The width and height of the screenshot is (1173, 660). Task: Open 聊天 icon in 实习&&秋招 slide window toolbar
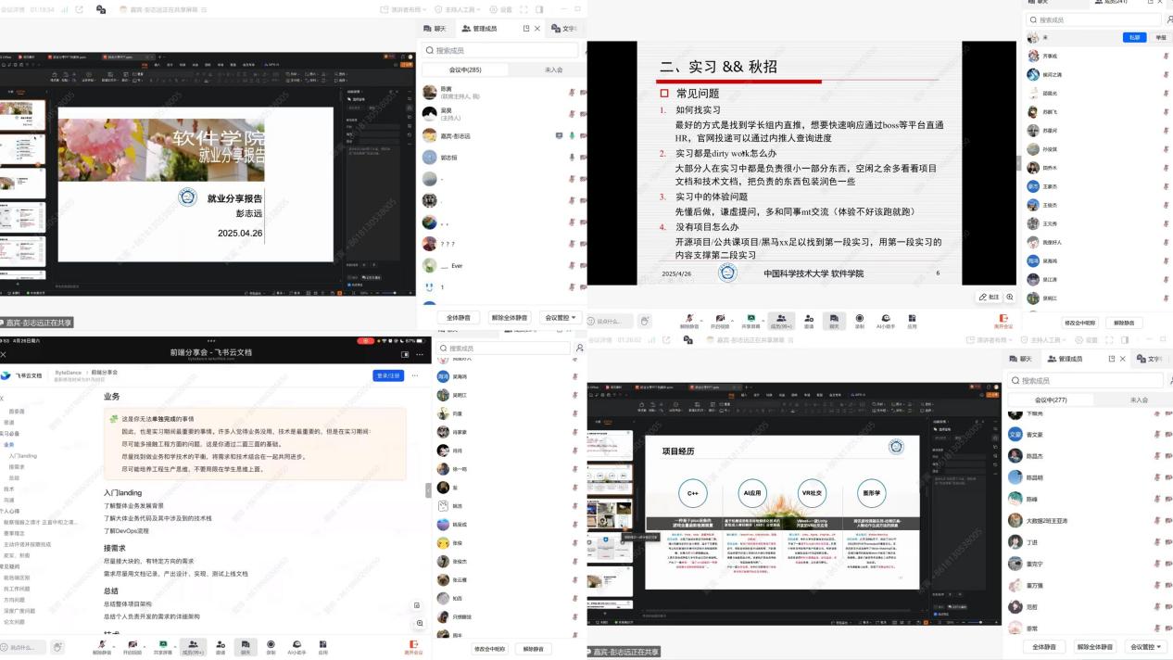coord(834,321)
